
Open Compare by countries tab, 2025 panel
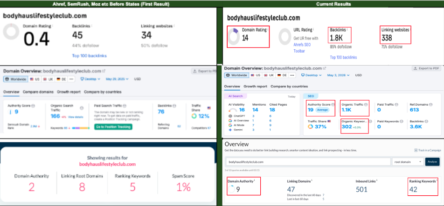click(x=103, y=92)
